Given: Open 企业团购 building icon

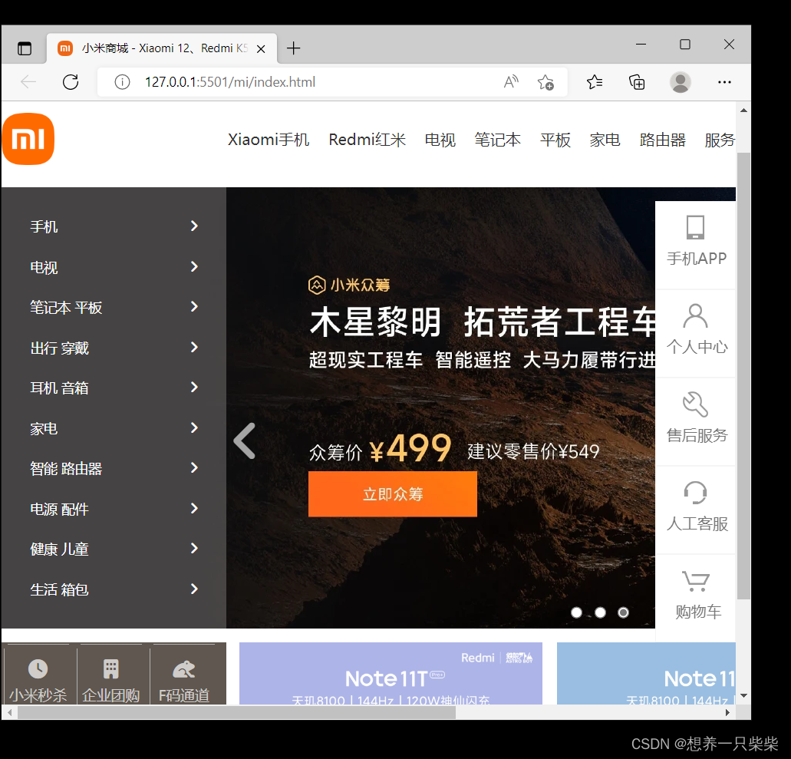Looking at the screenshot, I should (111, 669).
